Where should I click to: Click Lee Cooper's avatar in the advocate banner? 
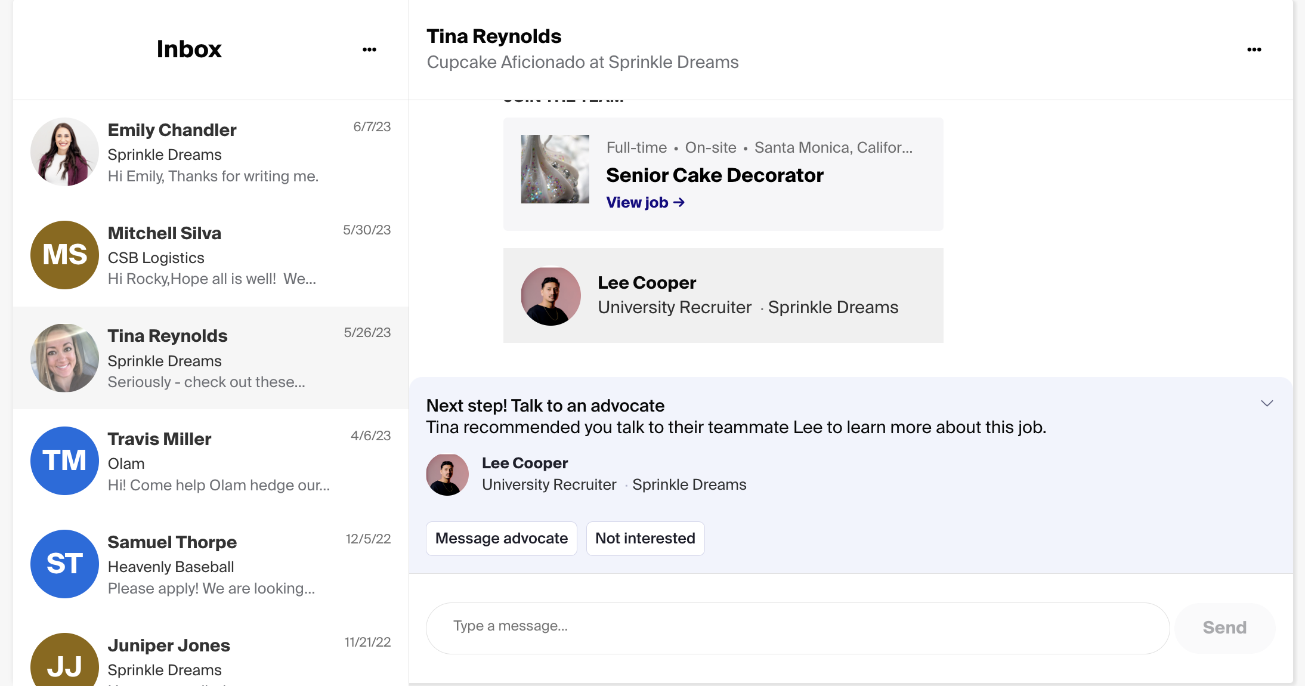pos(447,474)
